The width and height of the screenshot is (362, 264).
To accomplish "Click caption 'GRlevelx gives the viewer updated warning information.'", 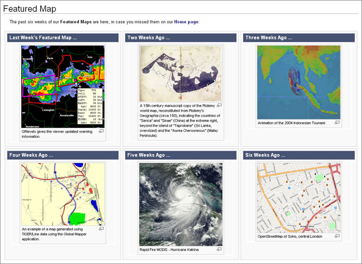I will click(57, 134).
